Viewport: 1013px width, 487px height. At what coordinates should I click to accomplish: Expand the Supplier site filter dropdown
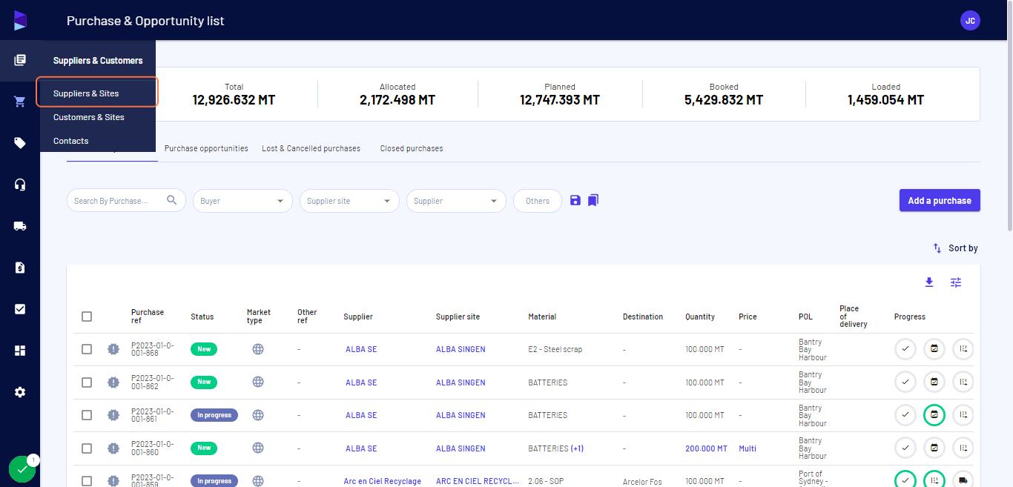(x=349, y=201)
